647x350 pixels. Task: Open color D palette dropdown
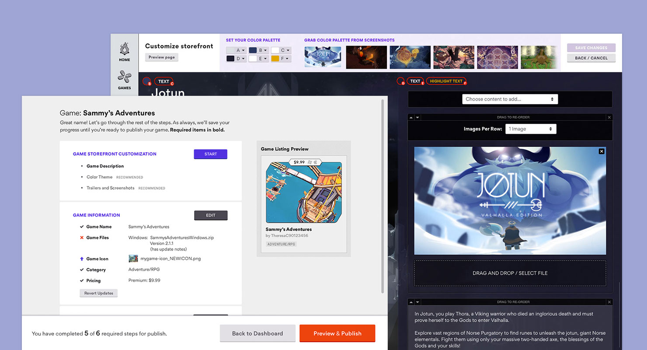[x=236, y=59]
